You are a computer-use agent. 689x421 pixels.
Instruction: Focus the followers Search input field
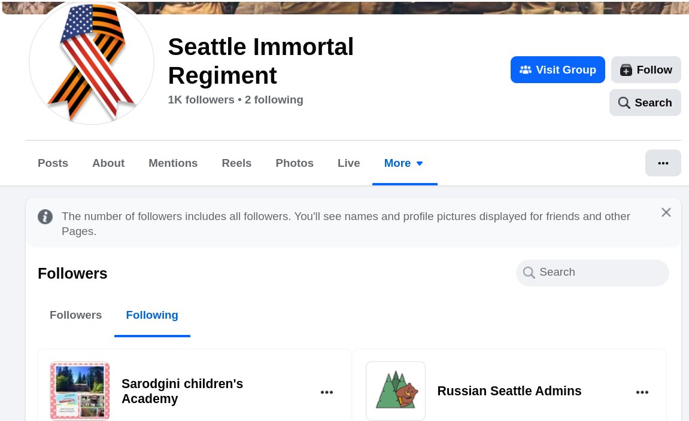(x=593, y=273)
